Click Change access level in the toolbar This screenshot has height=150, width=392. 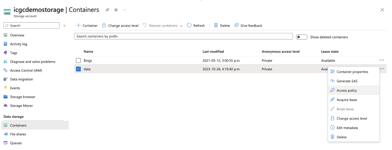(120, 25)
